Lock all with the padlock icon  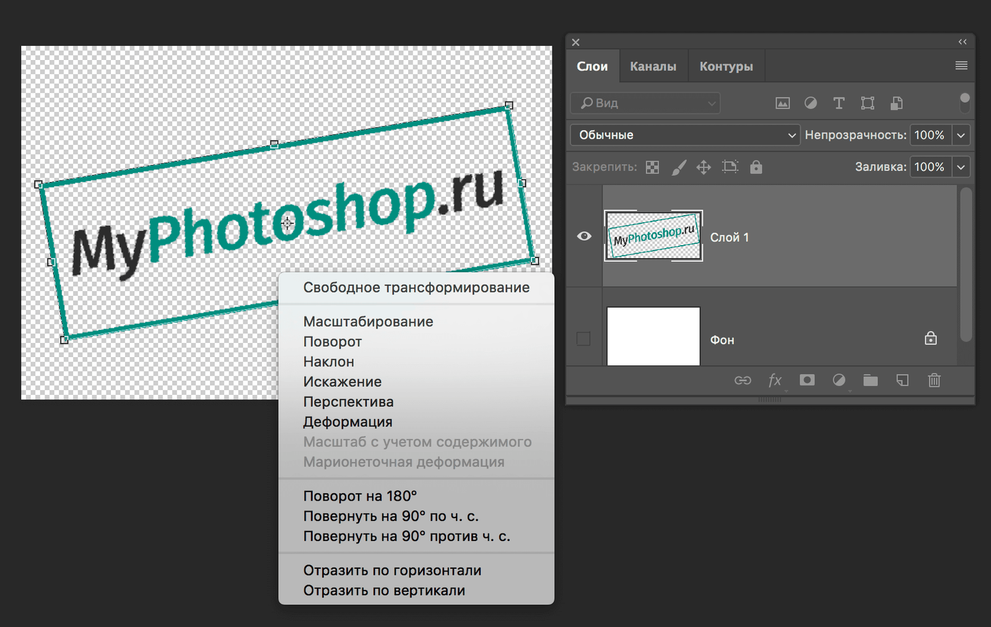[756, 166]
